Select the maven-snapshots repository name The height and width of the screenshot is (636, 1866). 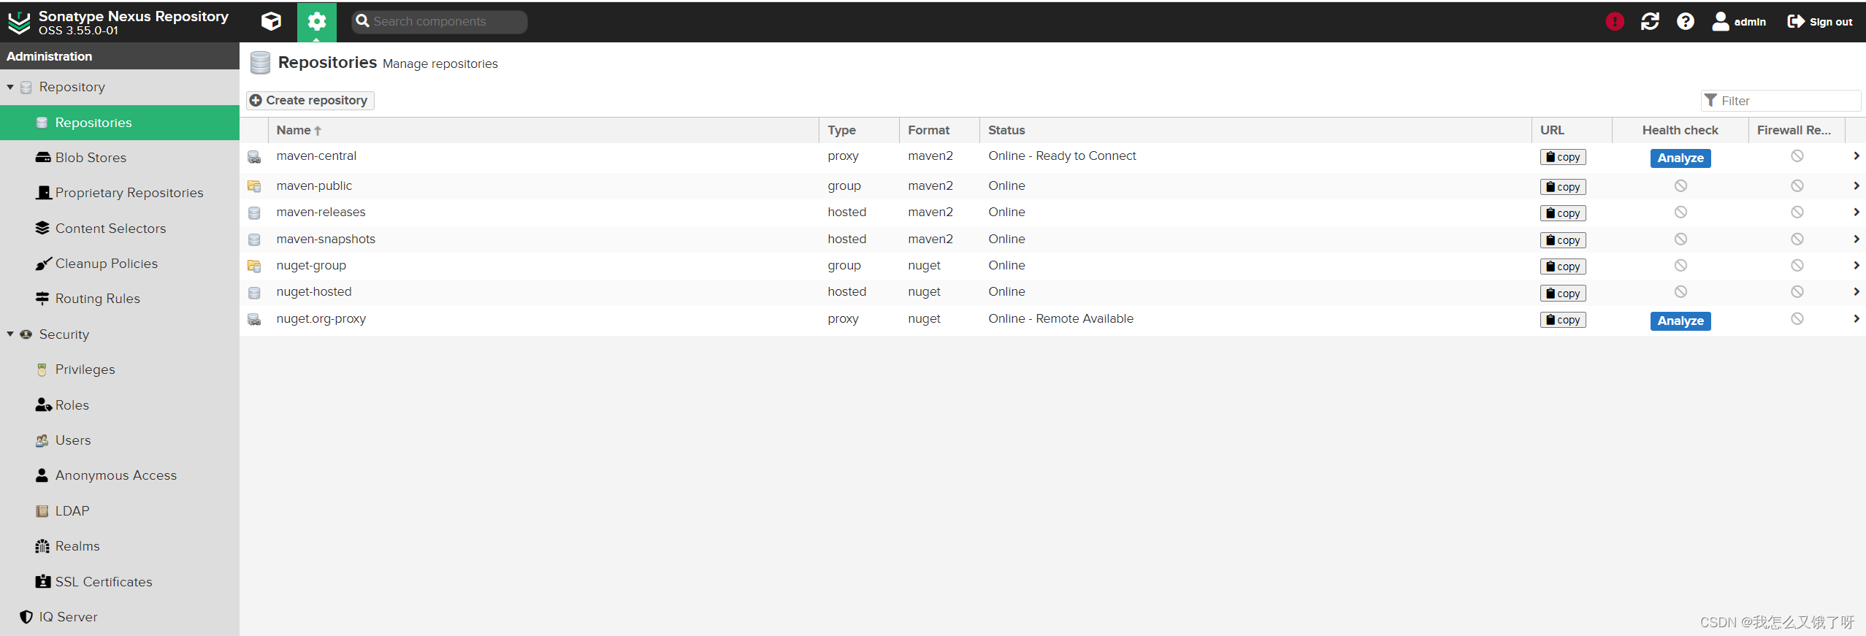pyautogui.click(x=326, y=239)
